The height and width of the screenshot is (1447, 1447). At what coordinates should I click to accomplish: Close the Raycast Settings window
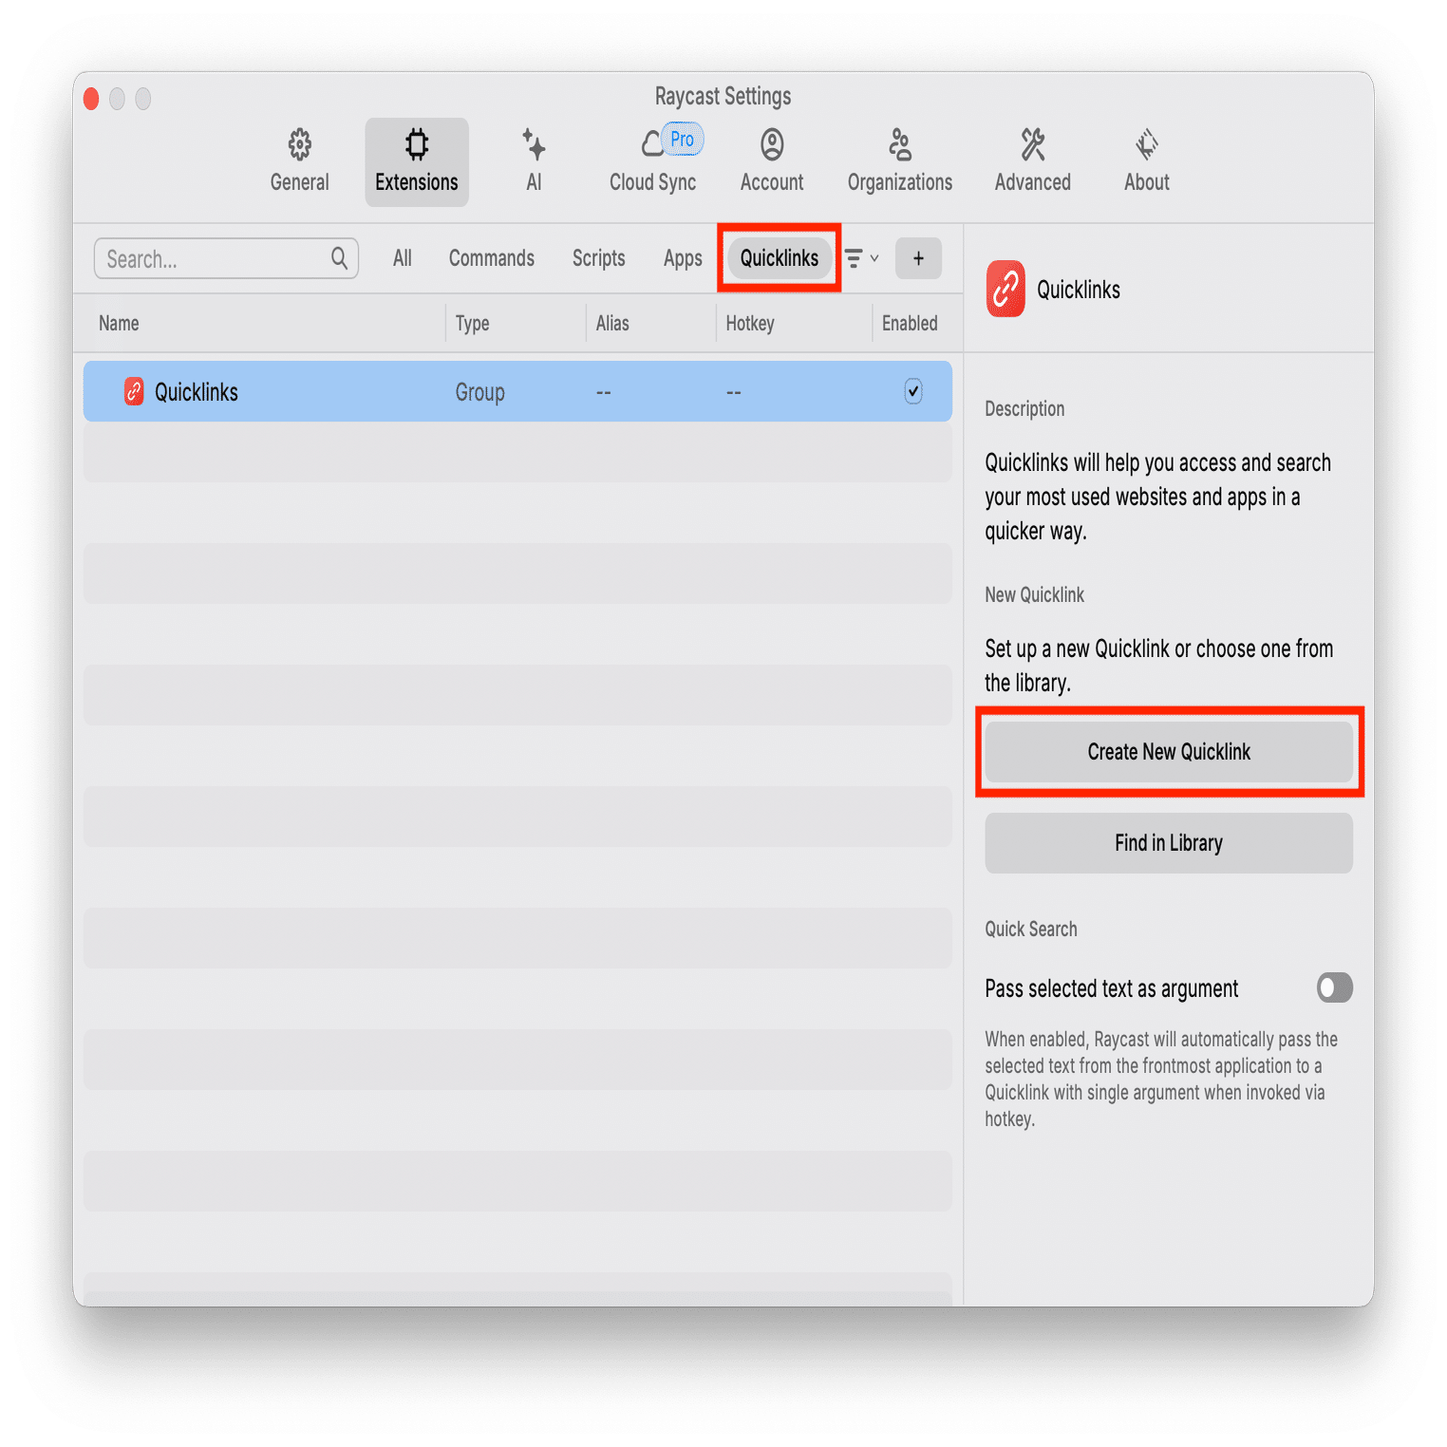91,99
